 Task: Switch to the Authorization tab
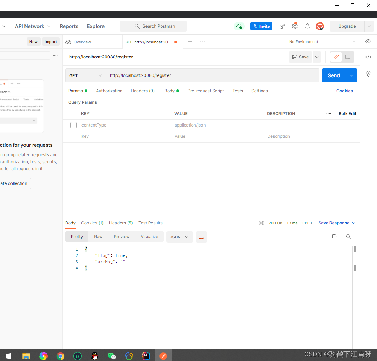tap(109, 91)
